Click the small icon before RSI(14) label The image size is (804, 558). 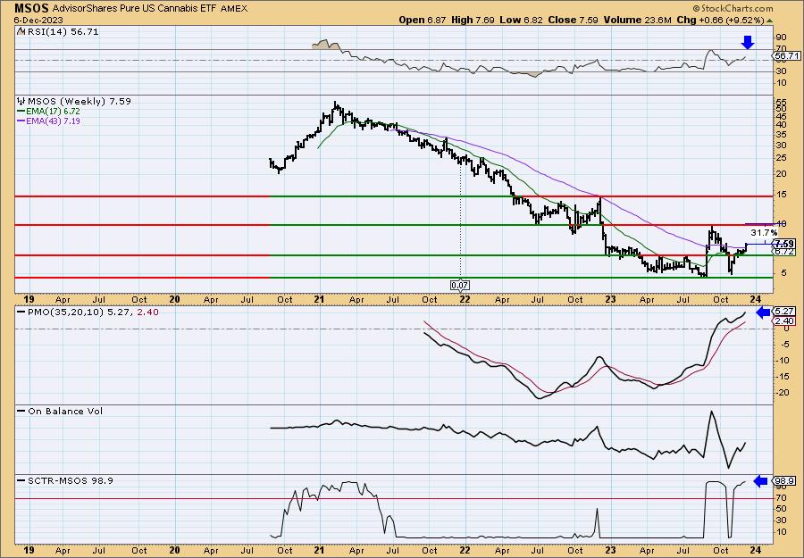pyautogui.click(x=21, y=32)
